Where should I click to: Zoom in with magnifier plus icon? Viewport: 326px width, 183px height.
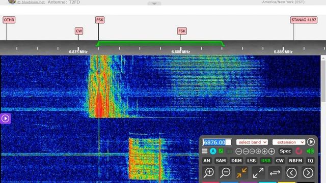coord(209,173)
